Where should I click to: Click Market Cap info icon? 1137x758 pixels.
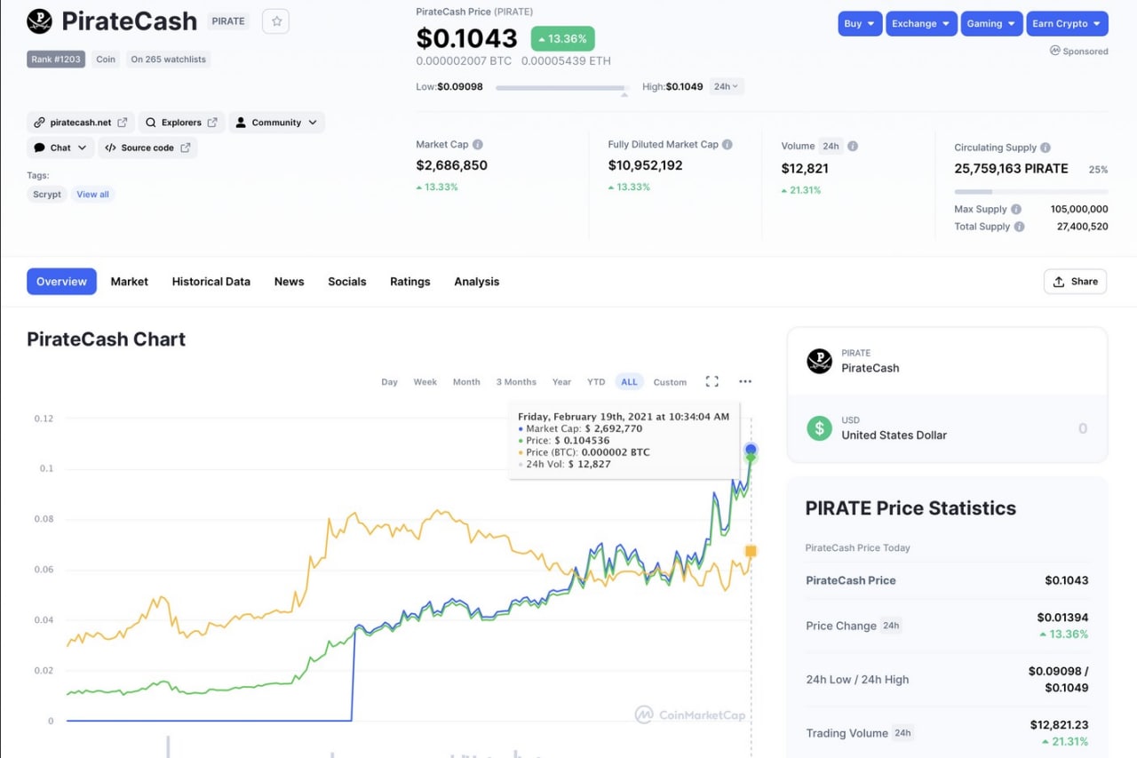pos(478,145)
